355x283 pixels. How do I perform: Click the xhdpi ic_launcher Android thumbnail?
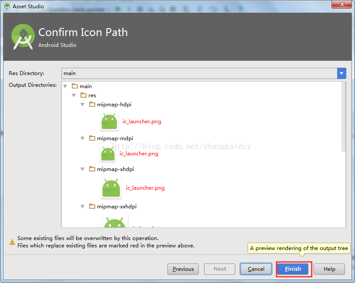[111, 188]
